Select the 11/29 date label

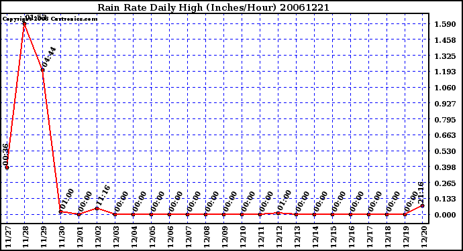click(x=44, y=237)
